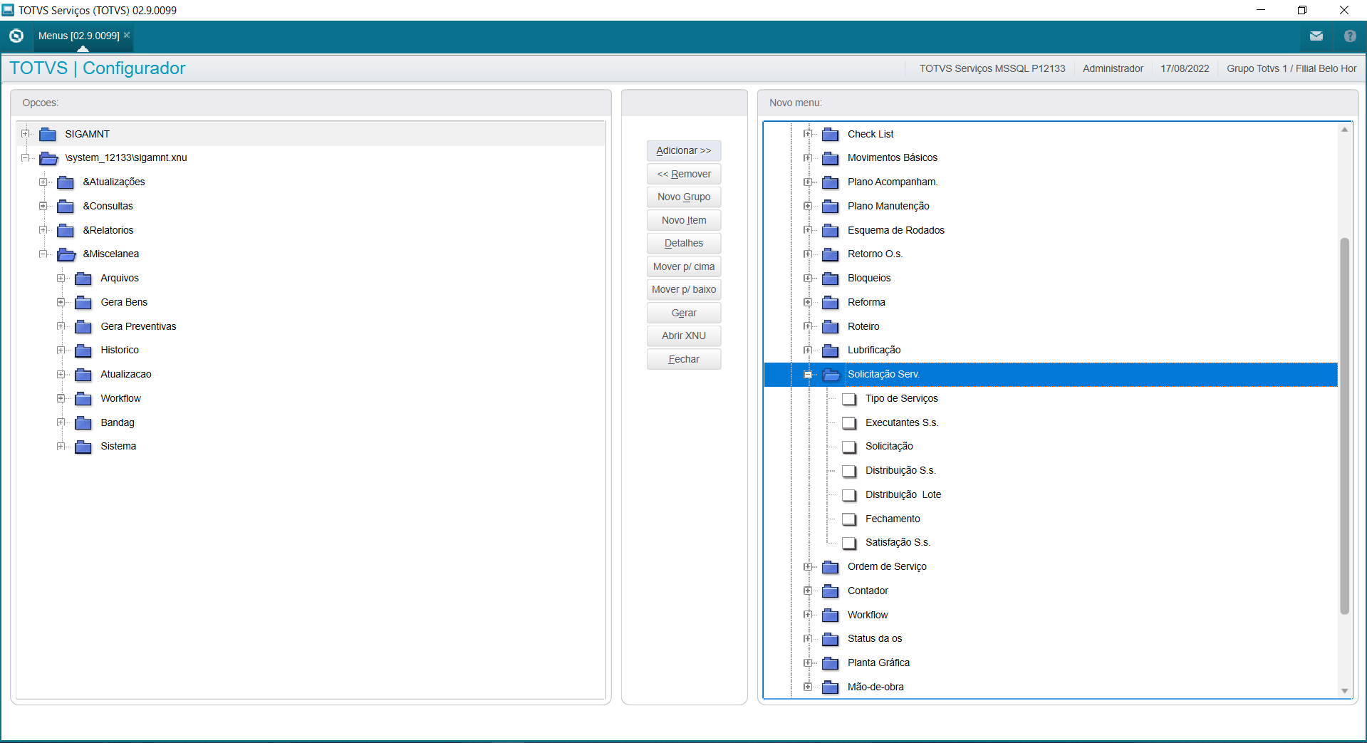Image resolution: width=1367 pixels, height=743 pixels.
Task: Click the Historico folder icon
Action: [83, 350]
